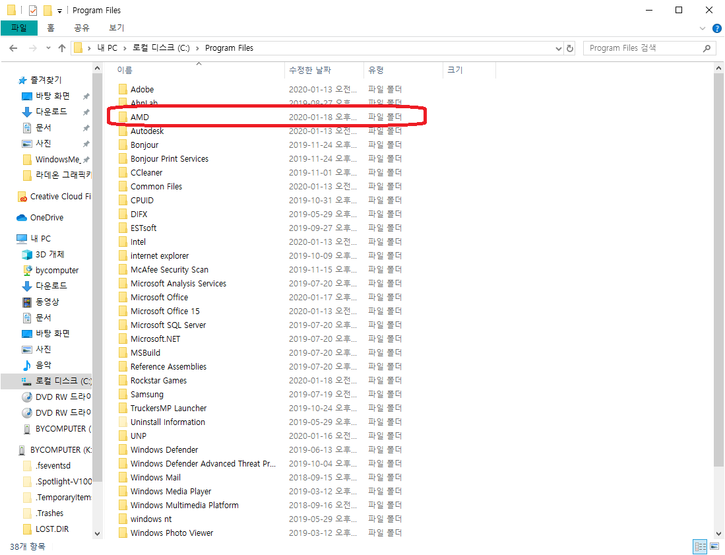Viewport: 725px width, 555px height.
Task: Open the 보기 ribbon tab
Action: (x=117, y=28)
